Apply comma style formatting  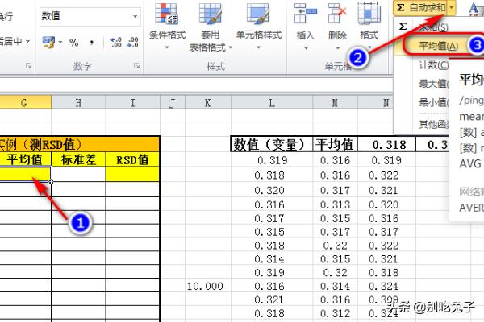[91, 42]
